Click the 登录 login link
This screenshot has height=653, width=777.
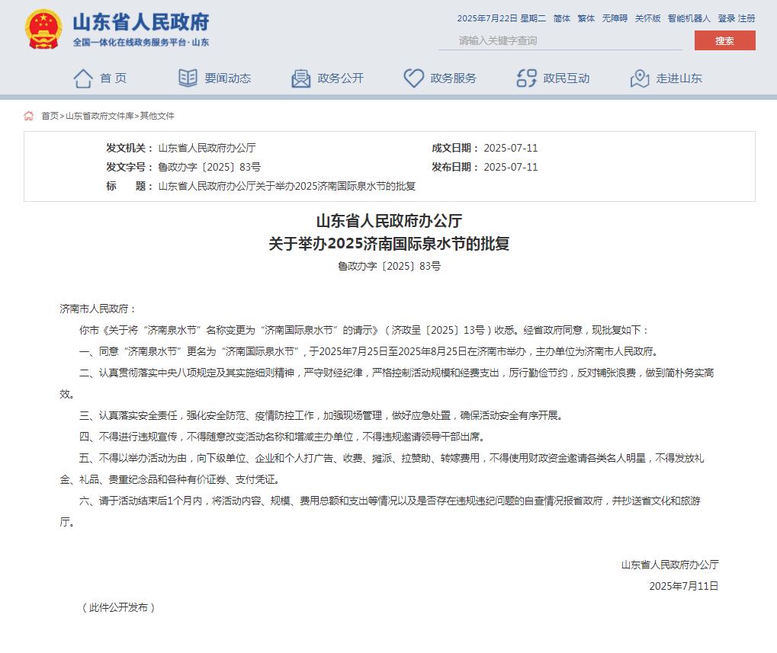click(726, 18)
